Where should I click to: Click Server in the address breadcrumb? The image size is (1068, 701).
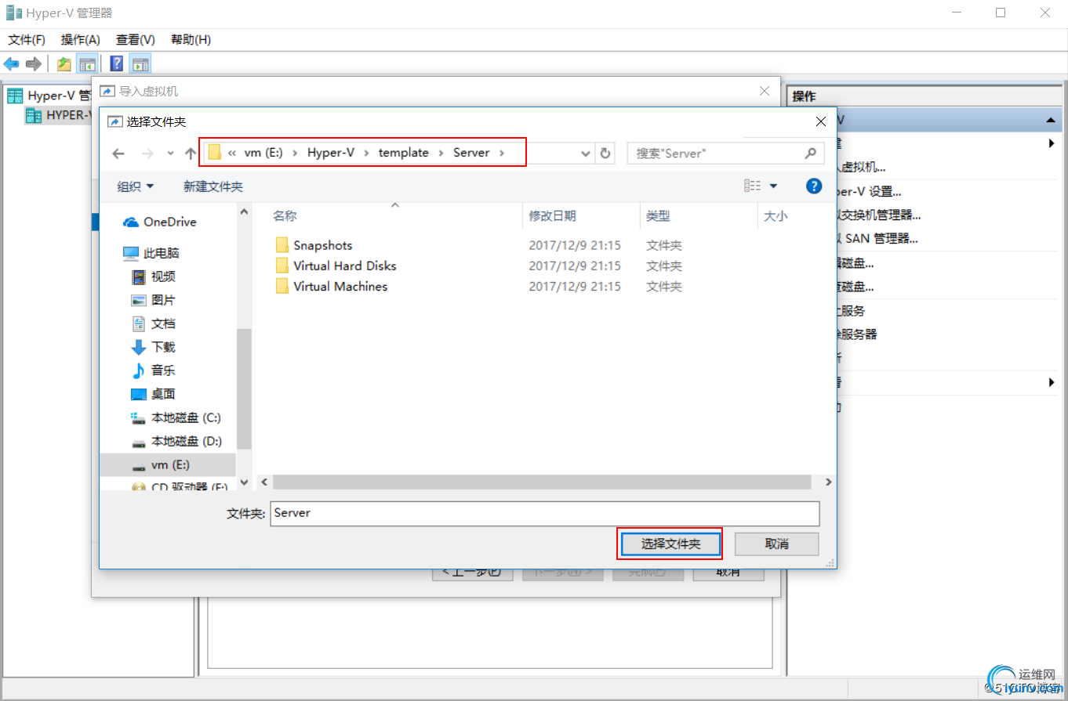point(471,153)
